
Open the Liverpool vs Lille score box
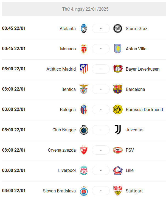click(101, 170)
